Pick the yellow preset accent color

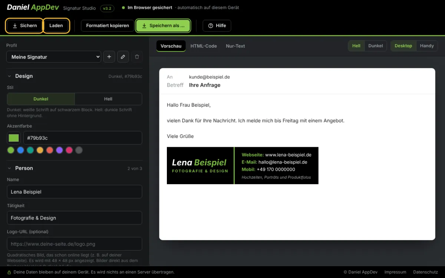point(40,150)
